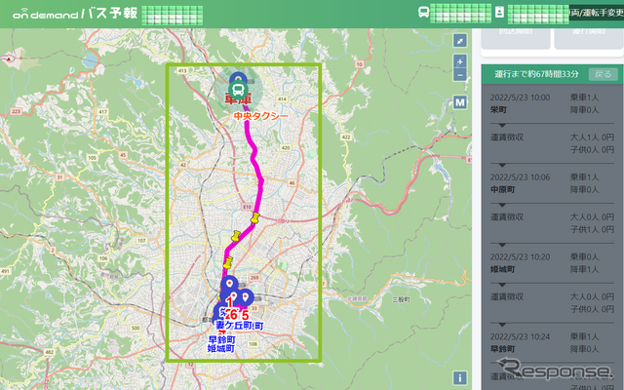624x390 pixels.
Task: Zoom out the map with minus button
Action: click(x=460, y=75)
